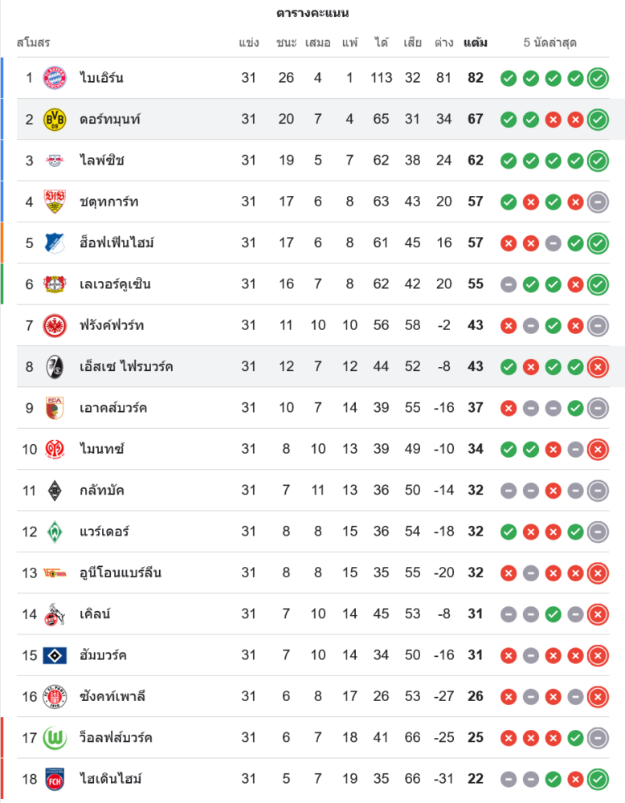Click the 5 นัดล่าสุด column header
This screenshot has width=625, height=803.
tap(550, 43)
